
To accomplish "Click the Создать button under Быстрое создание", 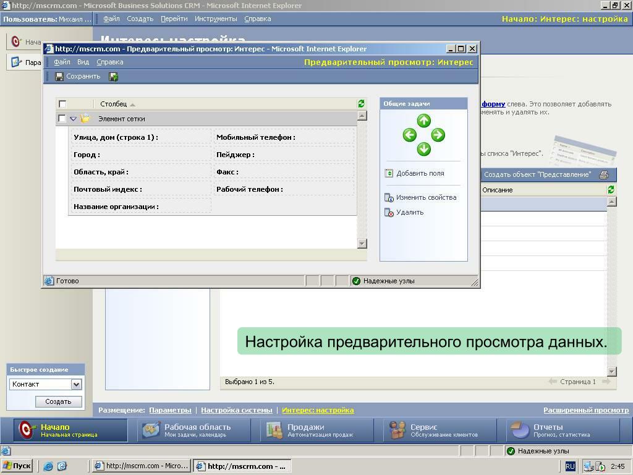I will pos(58,401).
